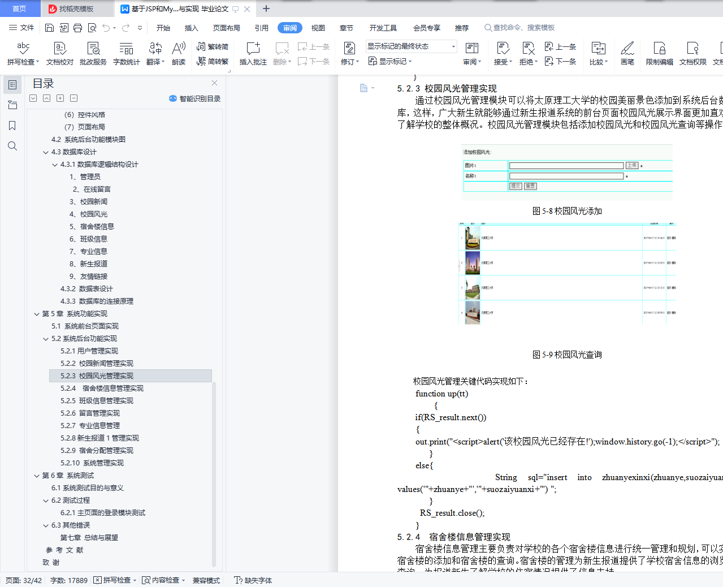
Task: Collapse the 5.2 系统后台功能实现 node
Action: [x=46, y=339]
